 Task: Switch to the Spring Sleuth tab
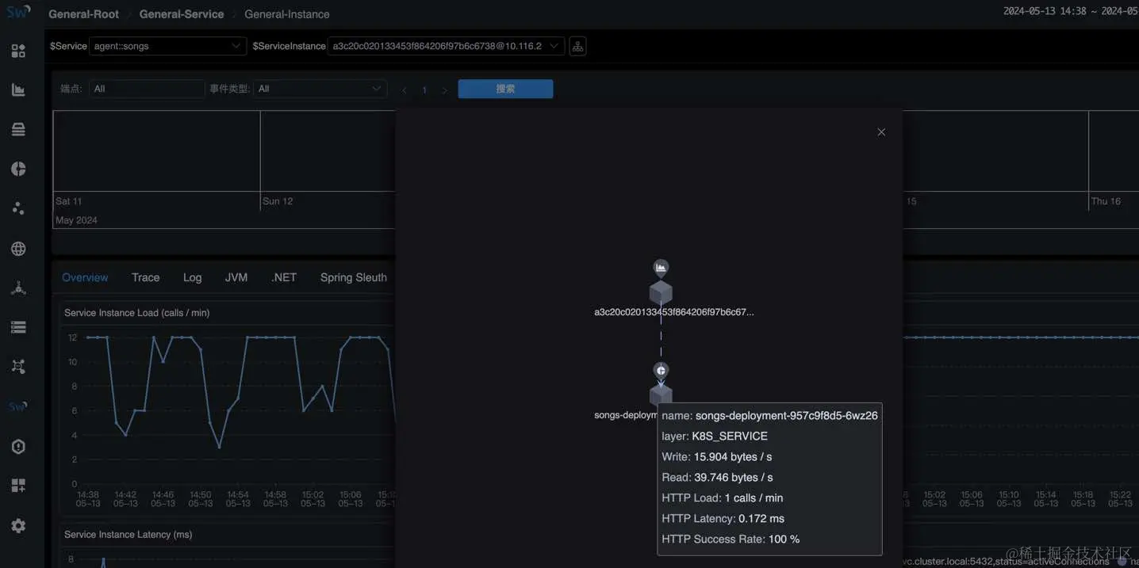[354, 277]
